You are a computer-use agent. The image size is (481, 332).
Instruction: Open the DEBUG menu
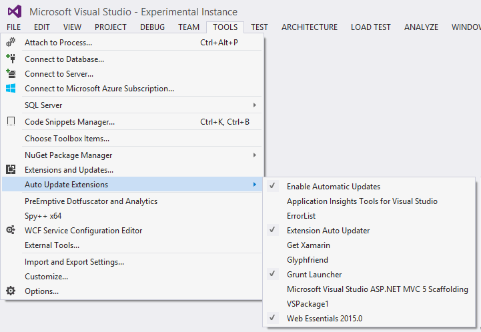click(x=152, y=27)
